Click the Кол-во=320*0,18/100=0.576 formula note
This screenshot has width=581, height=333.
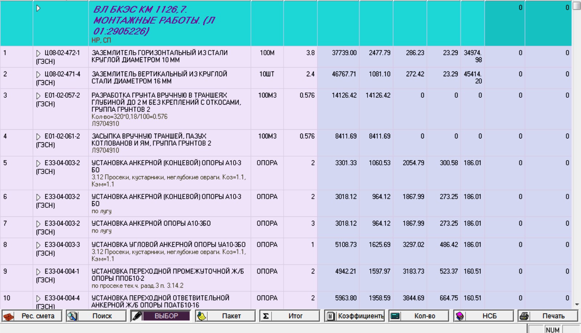click(x=130, y=117)
